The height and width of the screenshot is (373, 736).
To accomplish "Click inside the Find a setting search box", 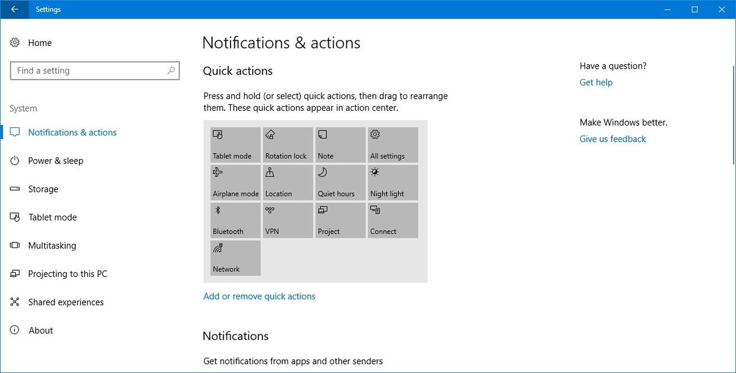I will pos(95,70).
